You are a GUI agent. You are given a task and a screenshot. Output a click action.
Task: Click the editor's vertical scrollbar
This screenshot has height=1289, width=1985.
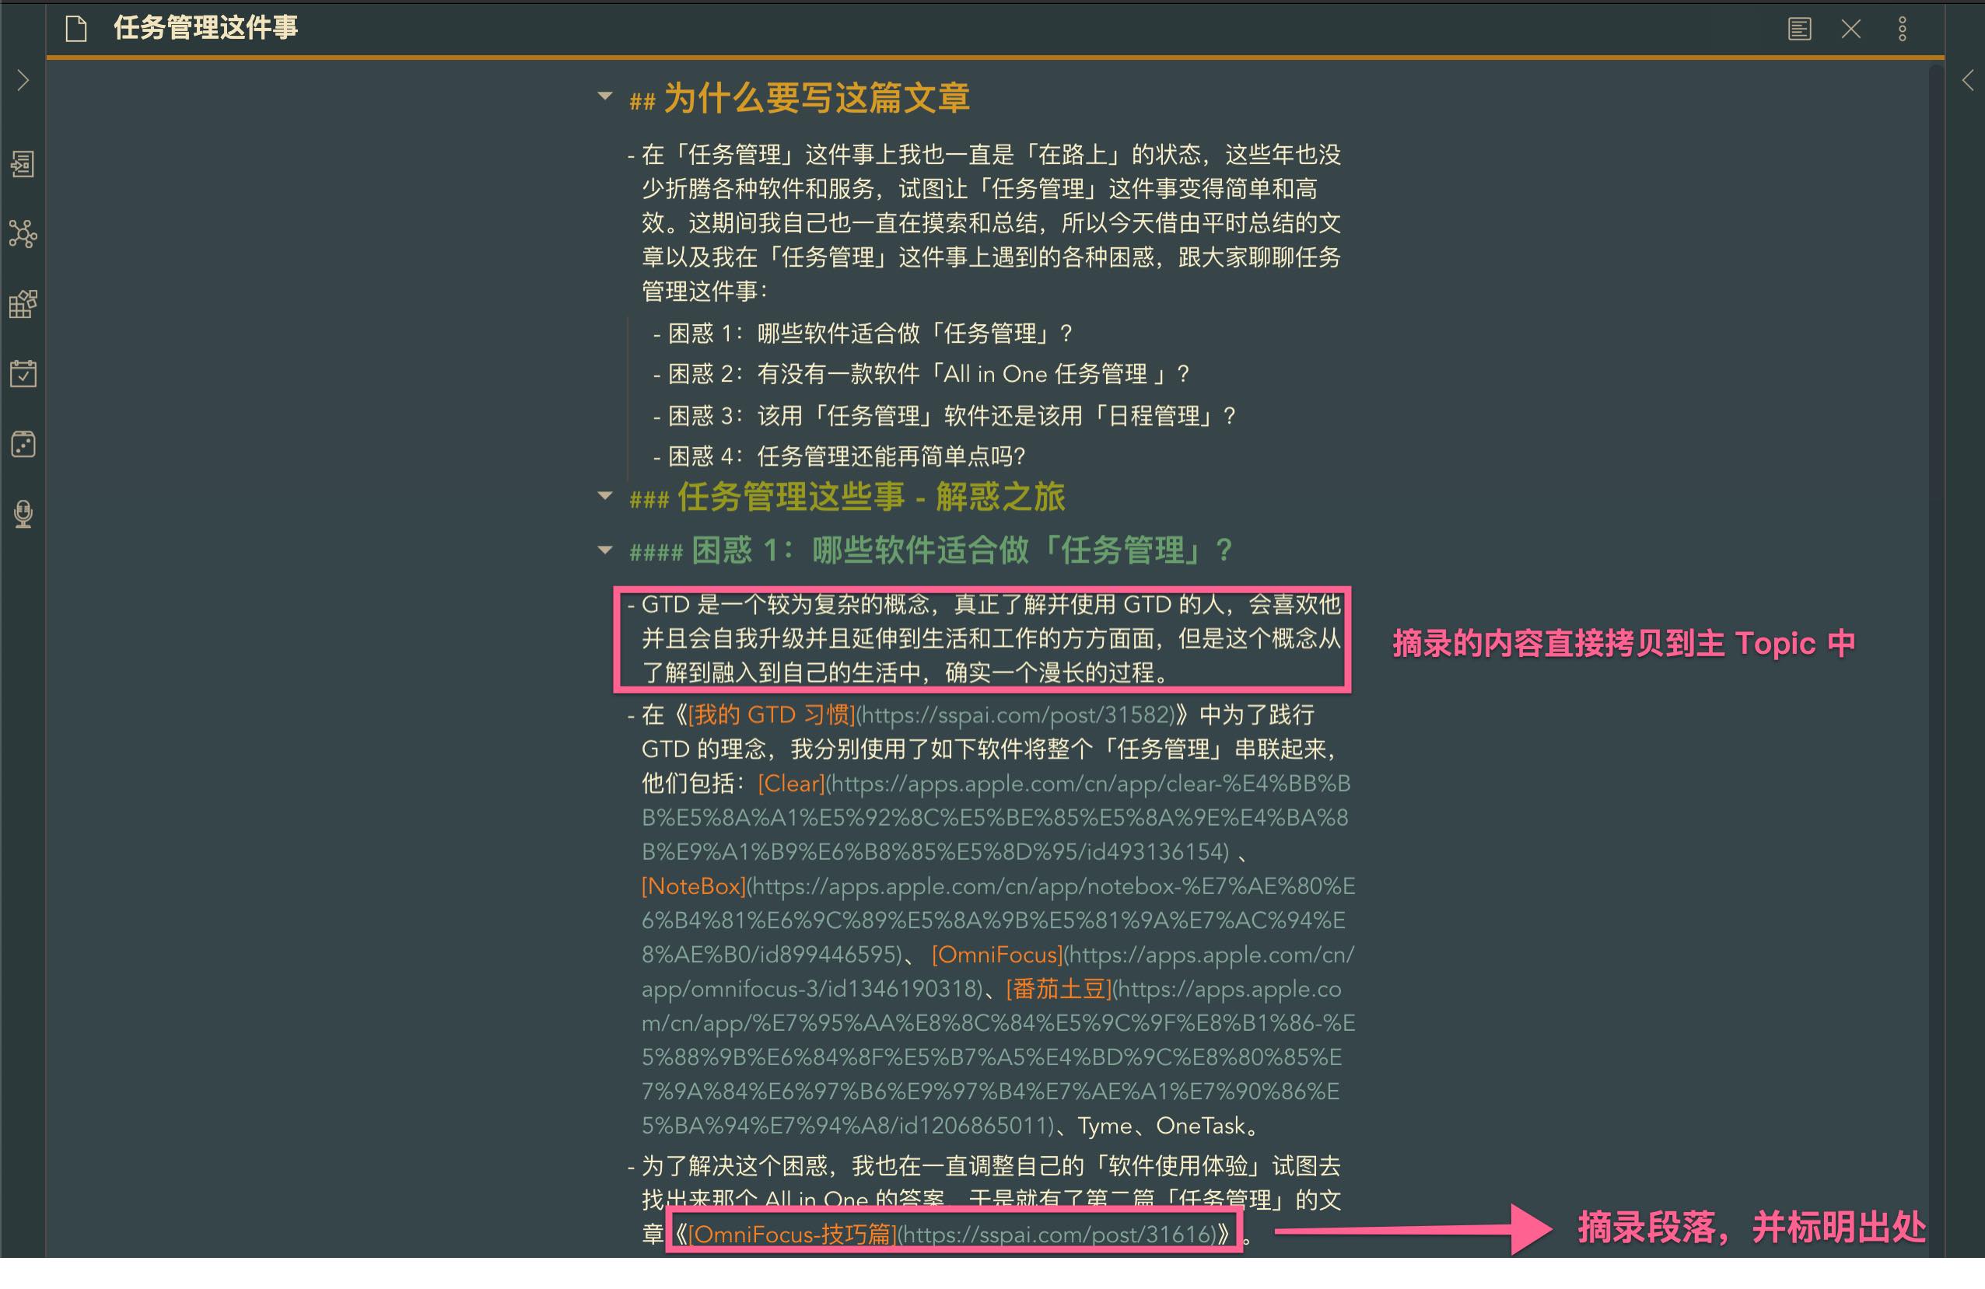coord(1936,584)
